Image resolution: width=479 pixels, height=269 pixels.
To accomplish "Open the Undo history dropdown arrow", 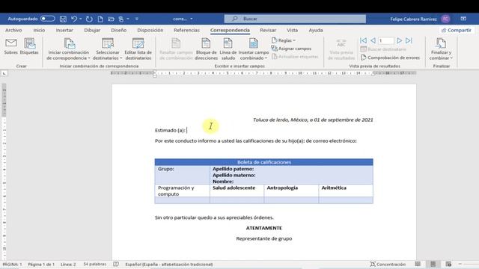I will click(81, 19).
